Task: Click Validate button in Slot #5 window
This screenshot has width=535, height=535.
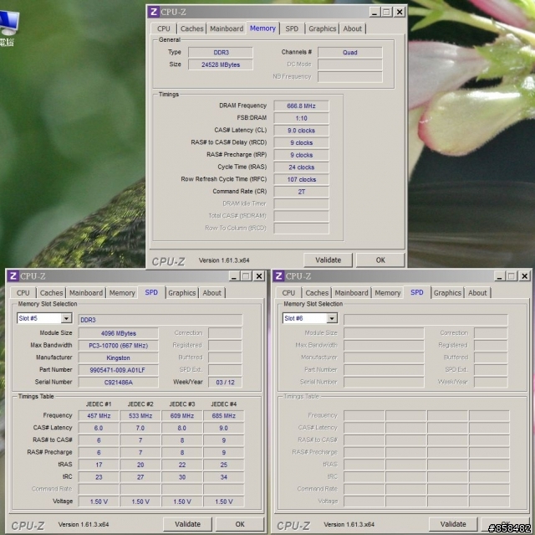Action: [x=187, y=524]
